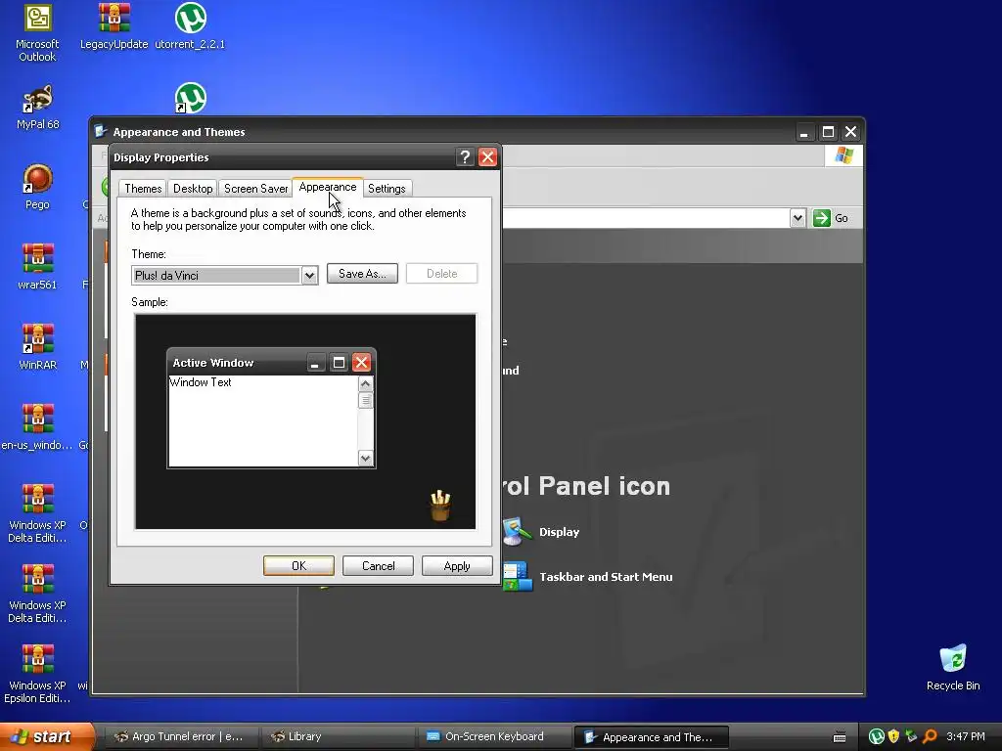Image resolution: width=1002 pixels, height=751 pixels.
Task: Minimize the Appearance and Themes window
Action: click(804, 132)
